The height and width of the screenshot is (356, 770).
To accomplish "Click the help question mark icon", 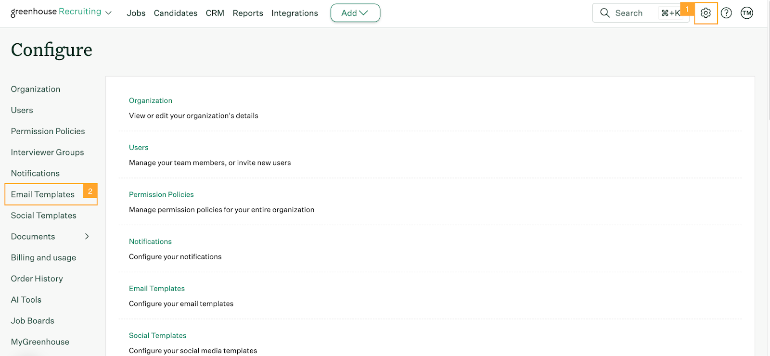I will pos(726,13).
